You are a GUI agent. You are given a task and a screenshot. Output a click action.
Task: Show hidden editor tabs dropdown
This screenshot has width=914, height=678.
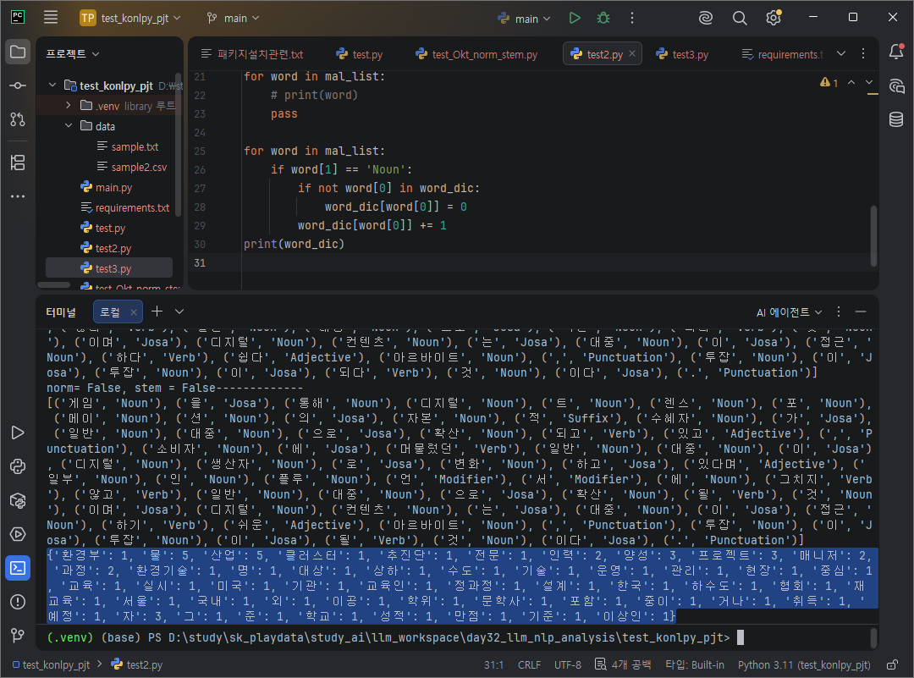click(x=841, y=53)
